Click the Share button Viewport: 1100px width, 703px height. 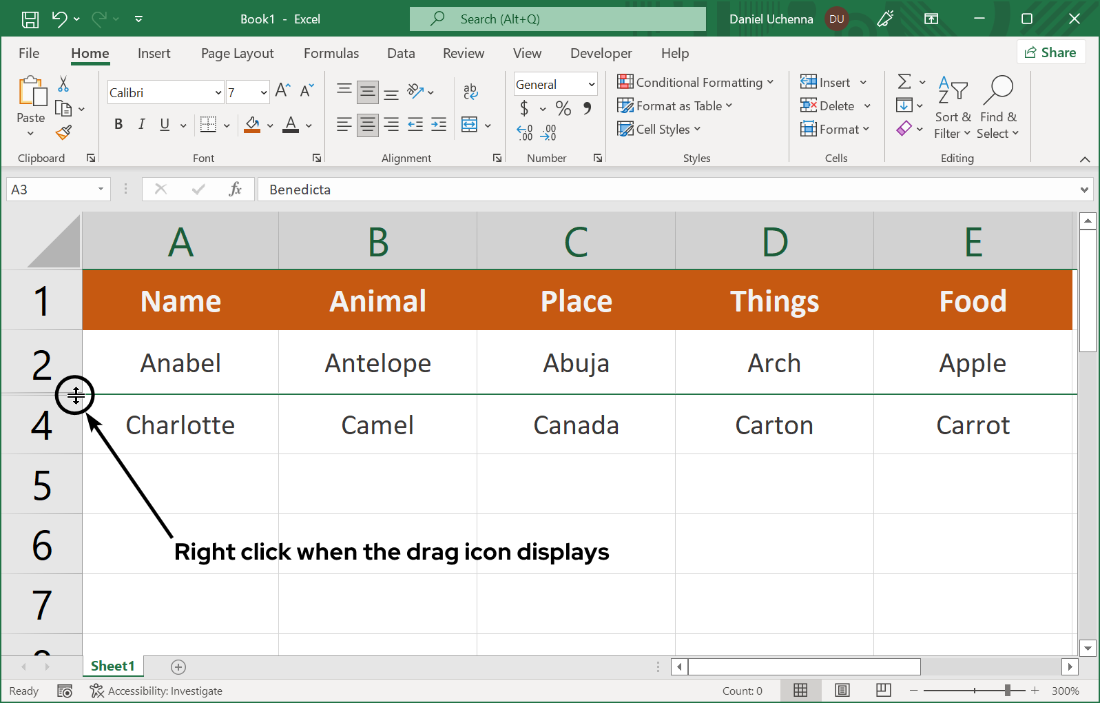(1050, 52)
